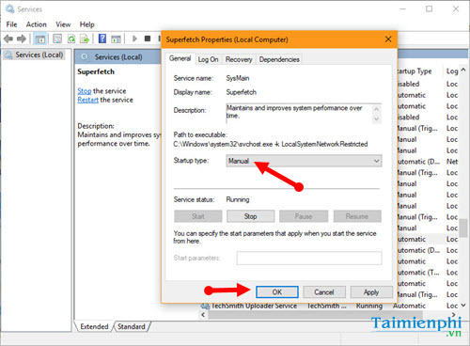Click the greyed-out Start button
This screenshot has width=470, height=346.
[x=198, y=216]
